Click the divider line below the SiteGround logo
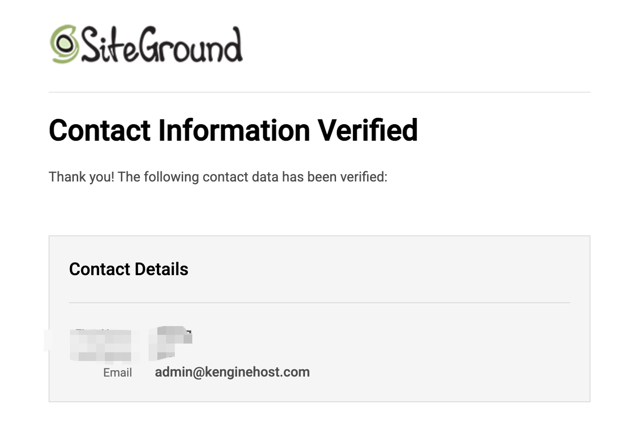Viewport: 642px width, 428px height. 320,92
